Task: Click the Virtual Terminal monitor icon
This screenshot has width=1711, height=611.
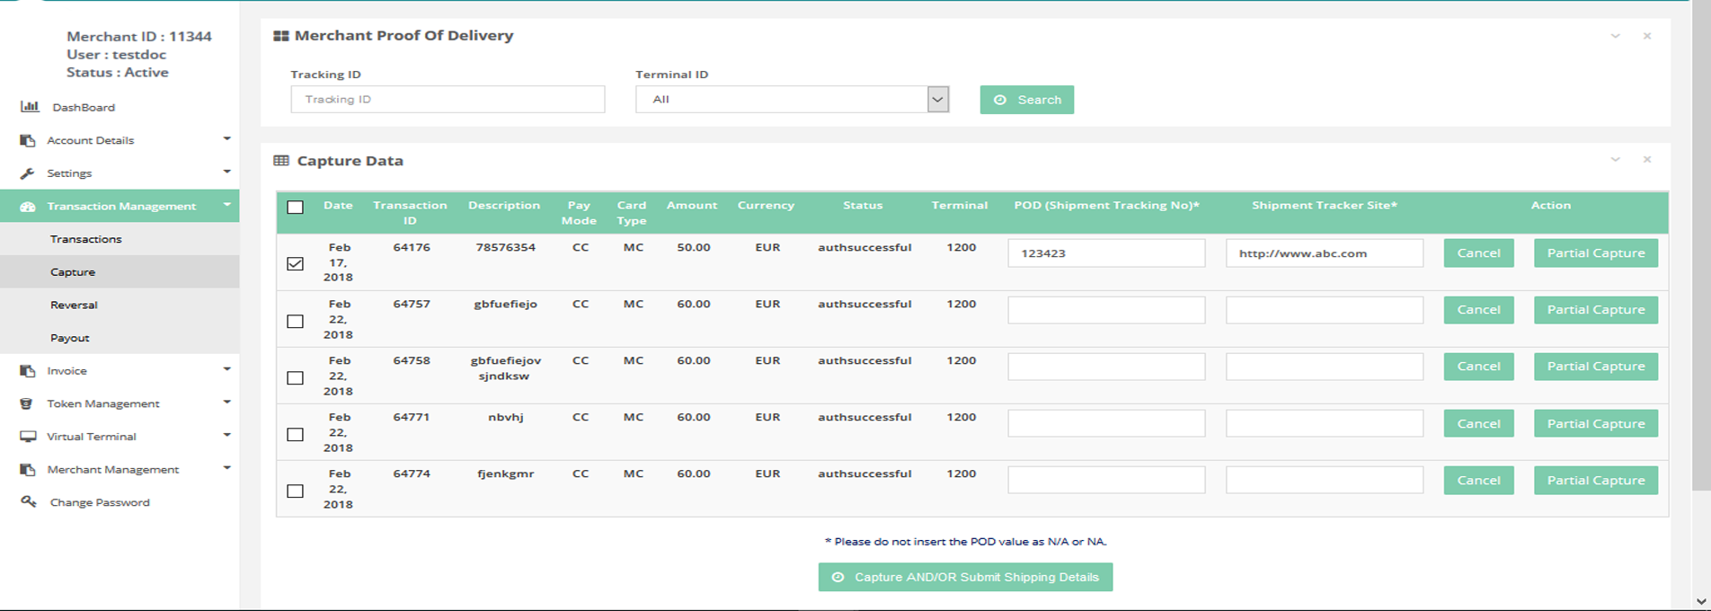Action: pos(28,437)
